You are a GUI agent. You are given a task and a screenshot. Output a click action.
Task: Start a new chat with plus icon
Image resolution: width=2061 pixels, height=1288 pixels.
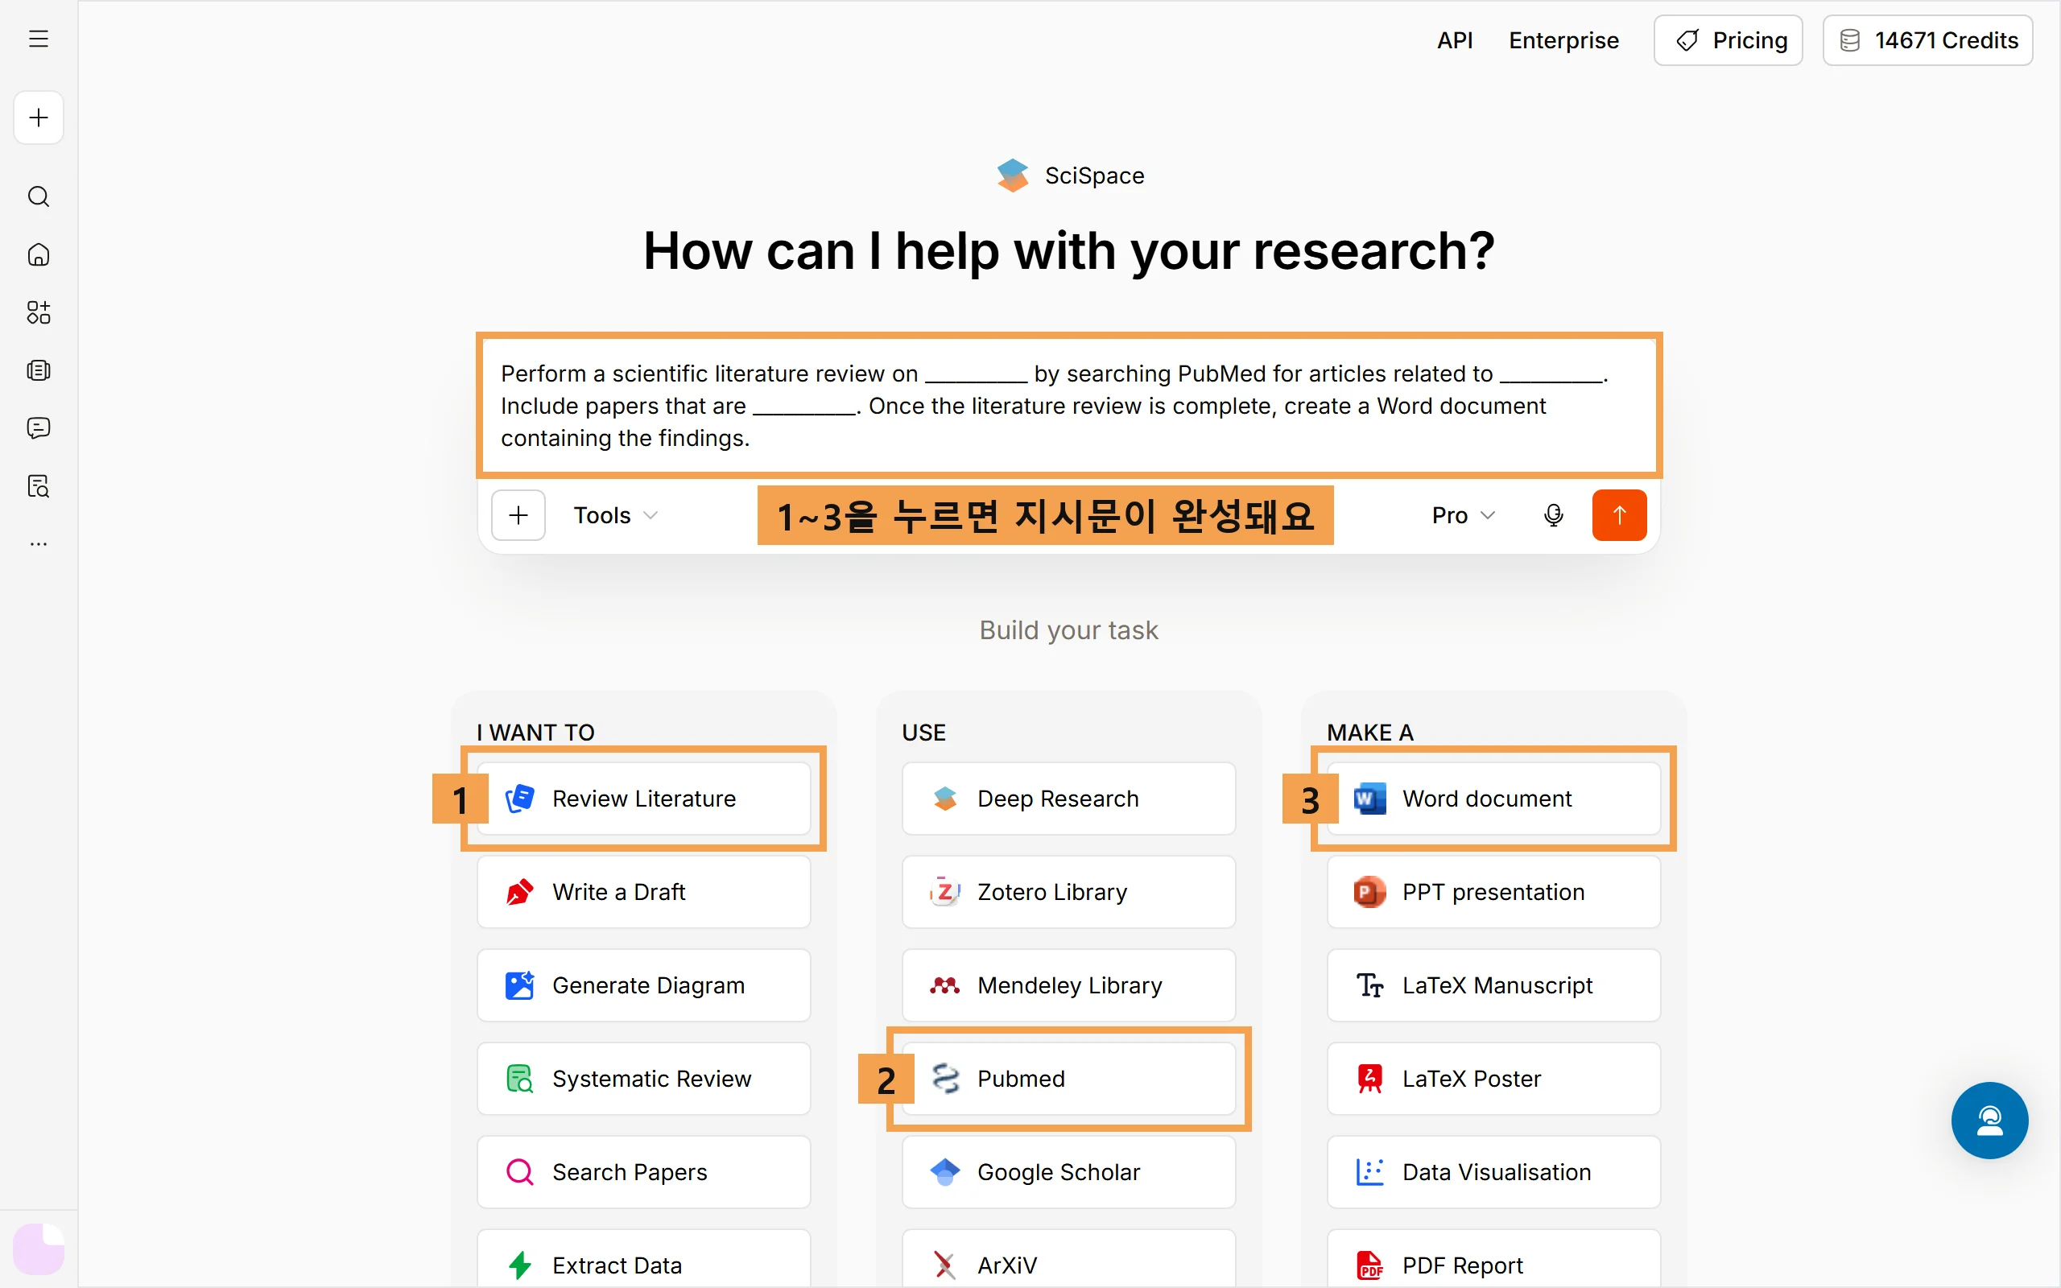39,118
